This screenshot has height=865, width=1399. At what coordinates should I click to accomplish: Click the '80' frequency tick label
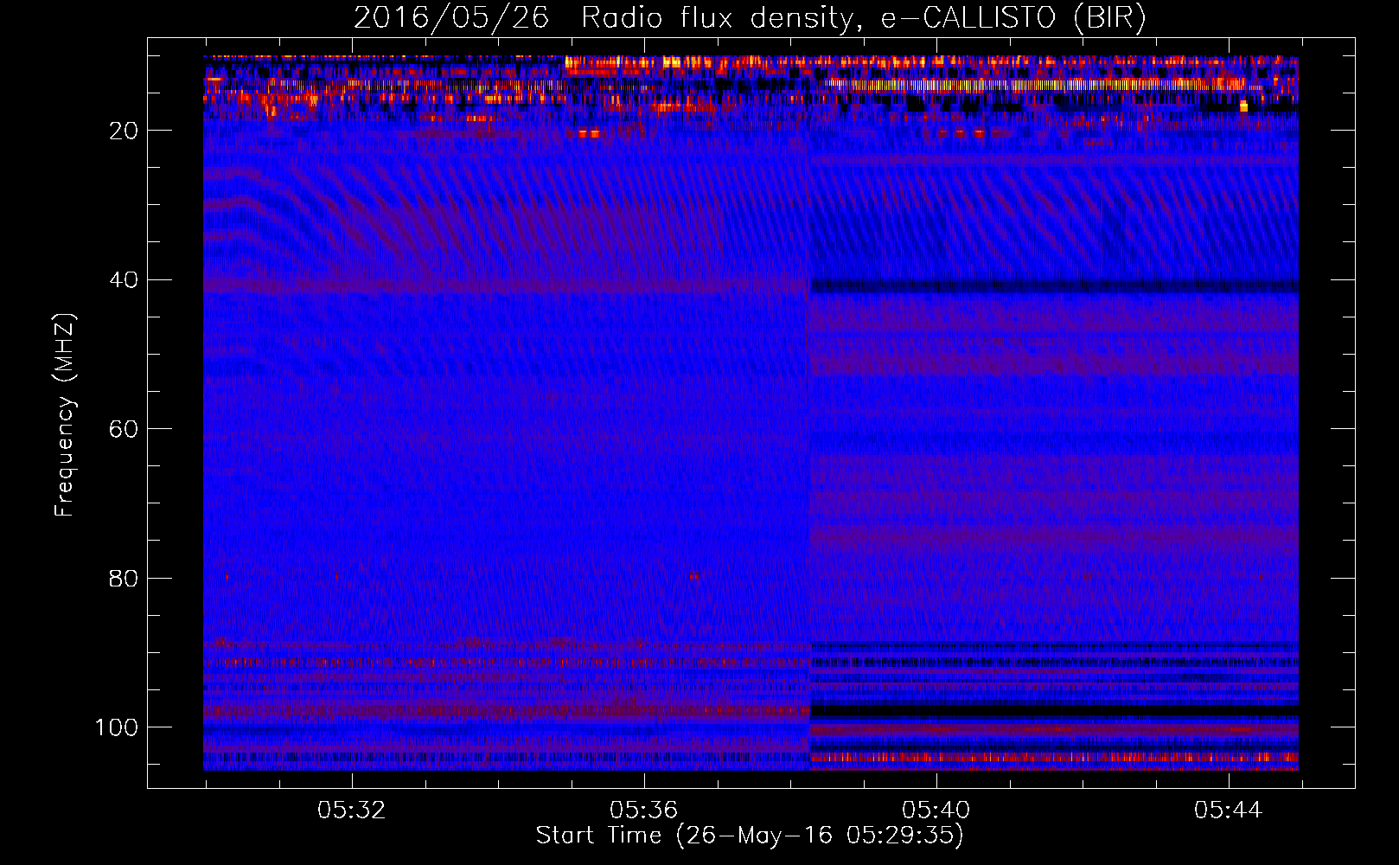point(124,579)
